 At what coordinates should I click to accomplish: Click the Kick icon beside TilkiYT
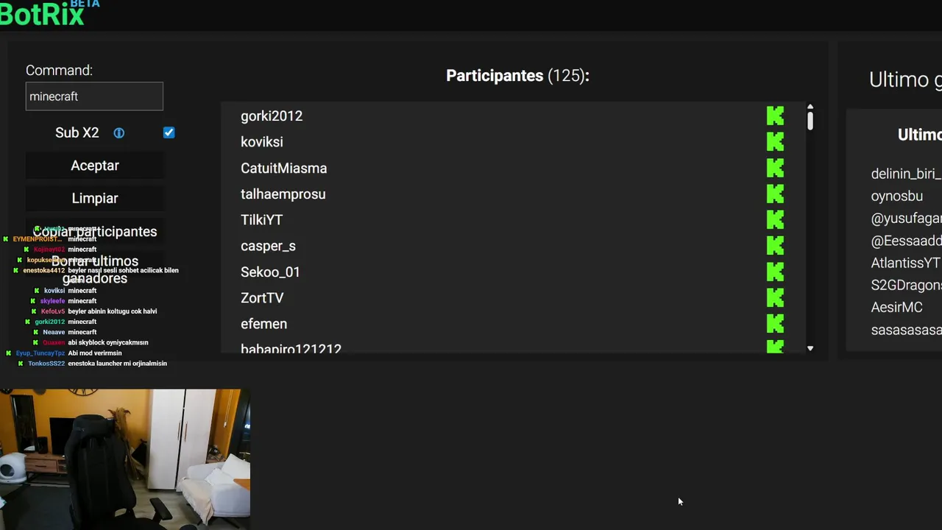click(x=775, y=219)
